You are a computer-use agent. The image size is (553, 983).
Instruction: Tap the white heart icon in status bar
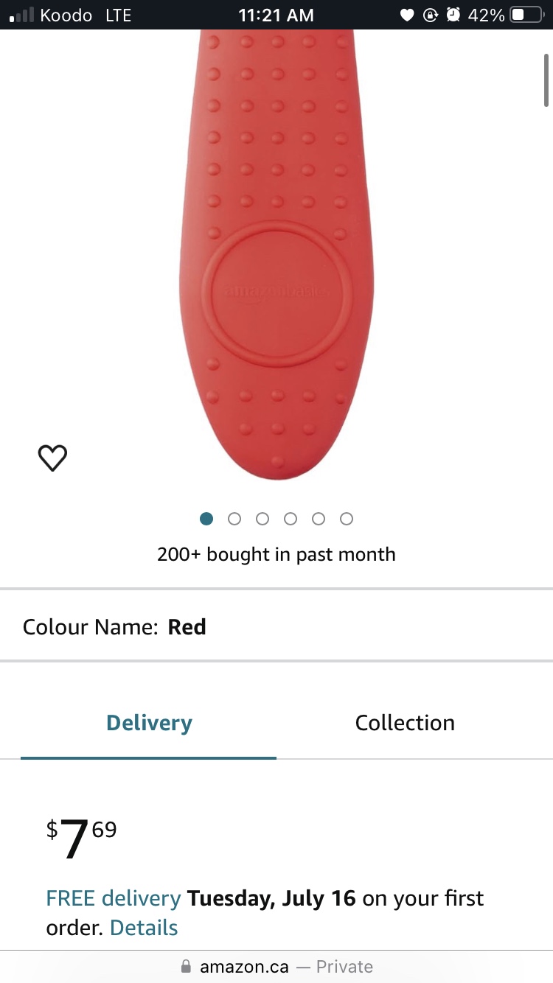[x=407, y=15]
